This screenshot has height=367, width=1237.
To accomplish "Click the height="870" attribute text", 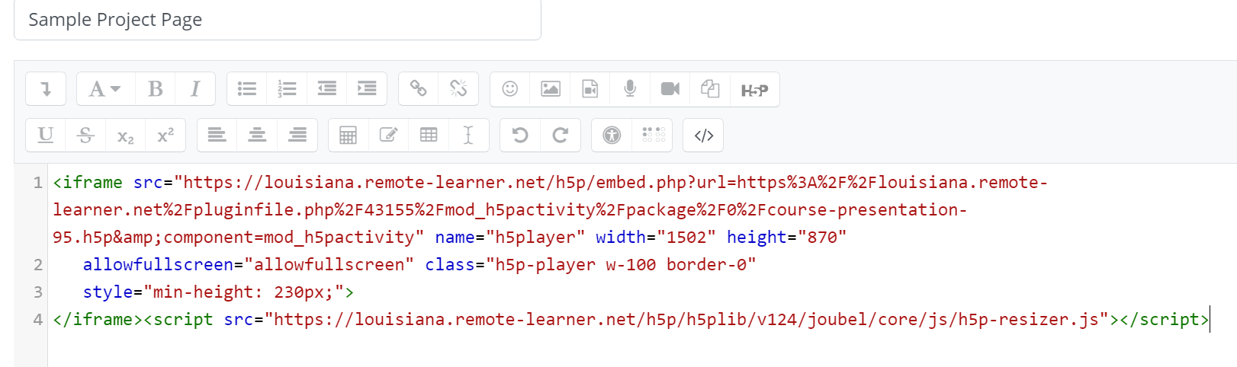I will point(787,238).
